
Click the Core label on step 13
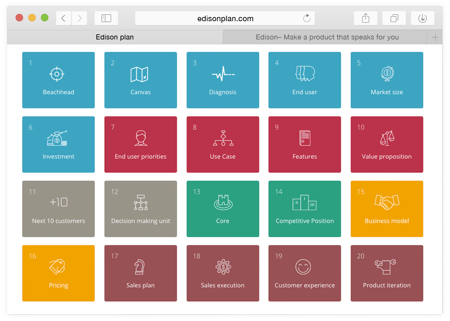click(x=223, y=221)
